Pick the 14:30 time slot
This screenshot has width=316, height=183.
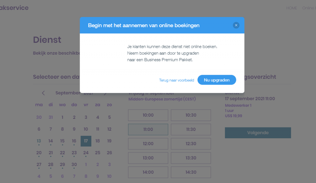pyautogui.click(x=191, y=172)
